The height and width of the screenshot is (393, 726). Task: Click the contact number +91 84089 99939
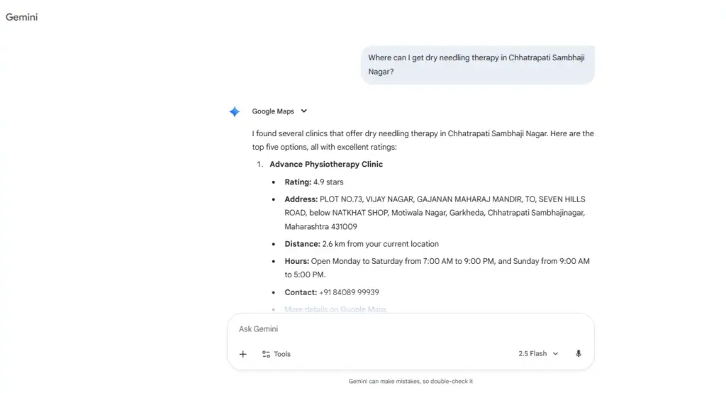[x=349, y=292]
